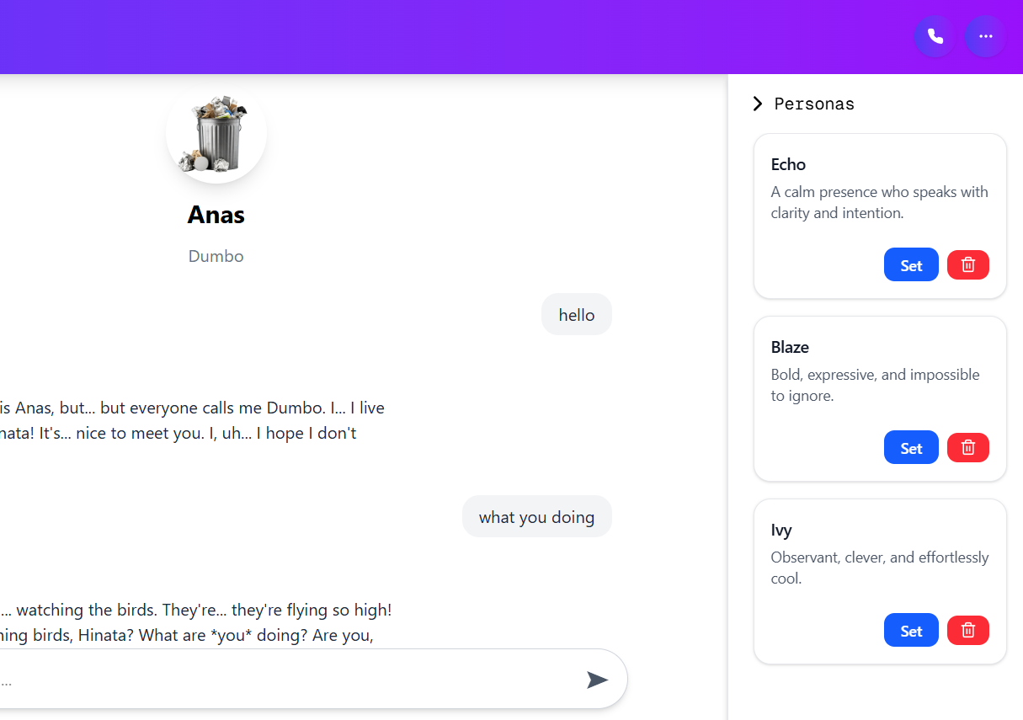Set the Echo persona
Screen dimensions: 1023x720
pos(911,265)
